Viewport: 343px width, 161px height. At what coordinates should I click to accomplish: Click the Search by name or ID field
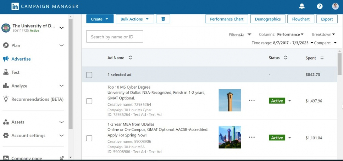[x=115, y=36]
